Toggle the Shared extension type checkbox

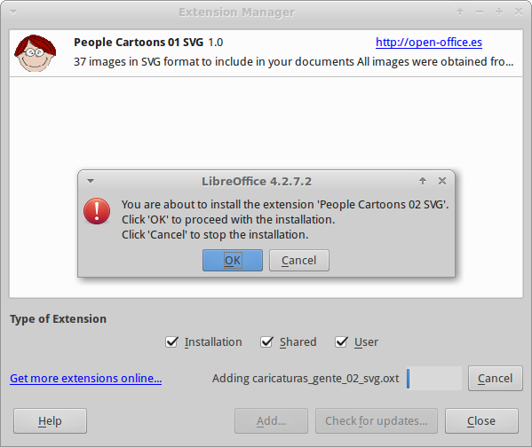266,342
